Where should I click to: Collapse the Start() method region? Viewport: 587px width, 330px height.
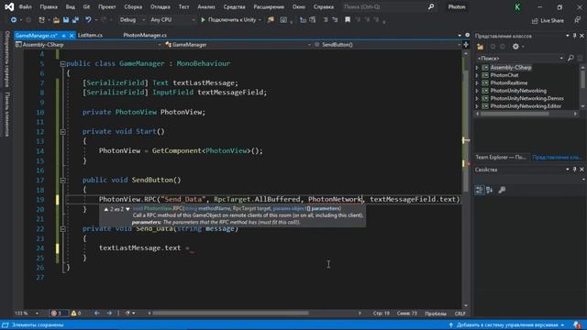pos(62,132)
